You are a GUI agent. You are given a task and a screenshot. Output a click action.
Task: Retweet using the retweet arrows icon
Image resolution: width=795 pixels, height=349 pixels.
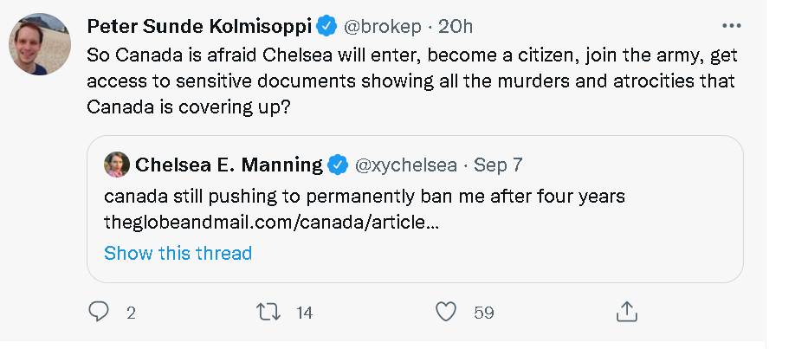[x=272, y=312]
